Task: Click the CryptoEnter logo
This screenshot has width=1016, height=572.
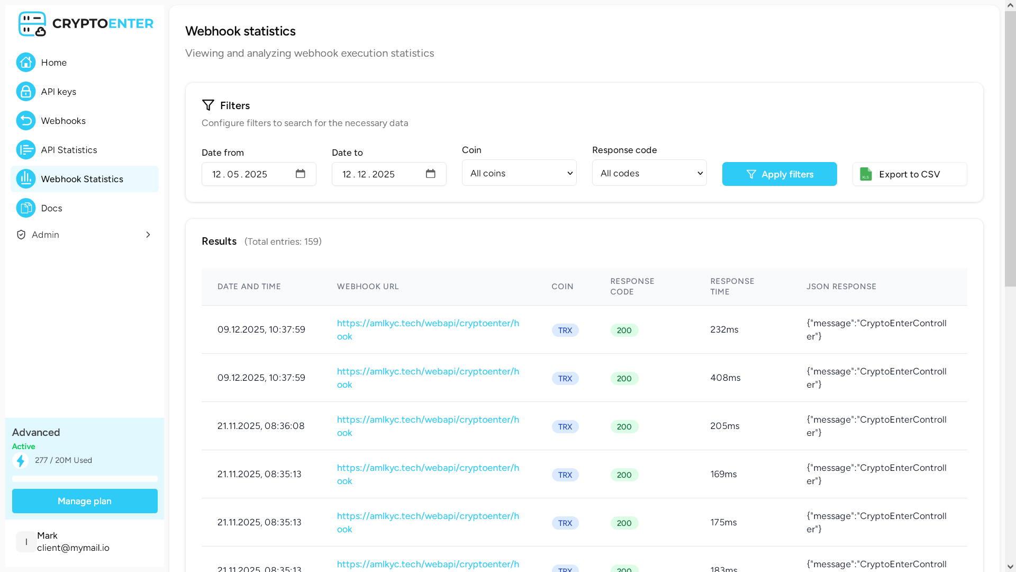Action: [85, 24]
